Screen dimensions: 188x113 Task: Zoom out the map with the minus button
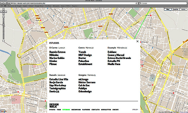click(x=3, y=41)
